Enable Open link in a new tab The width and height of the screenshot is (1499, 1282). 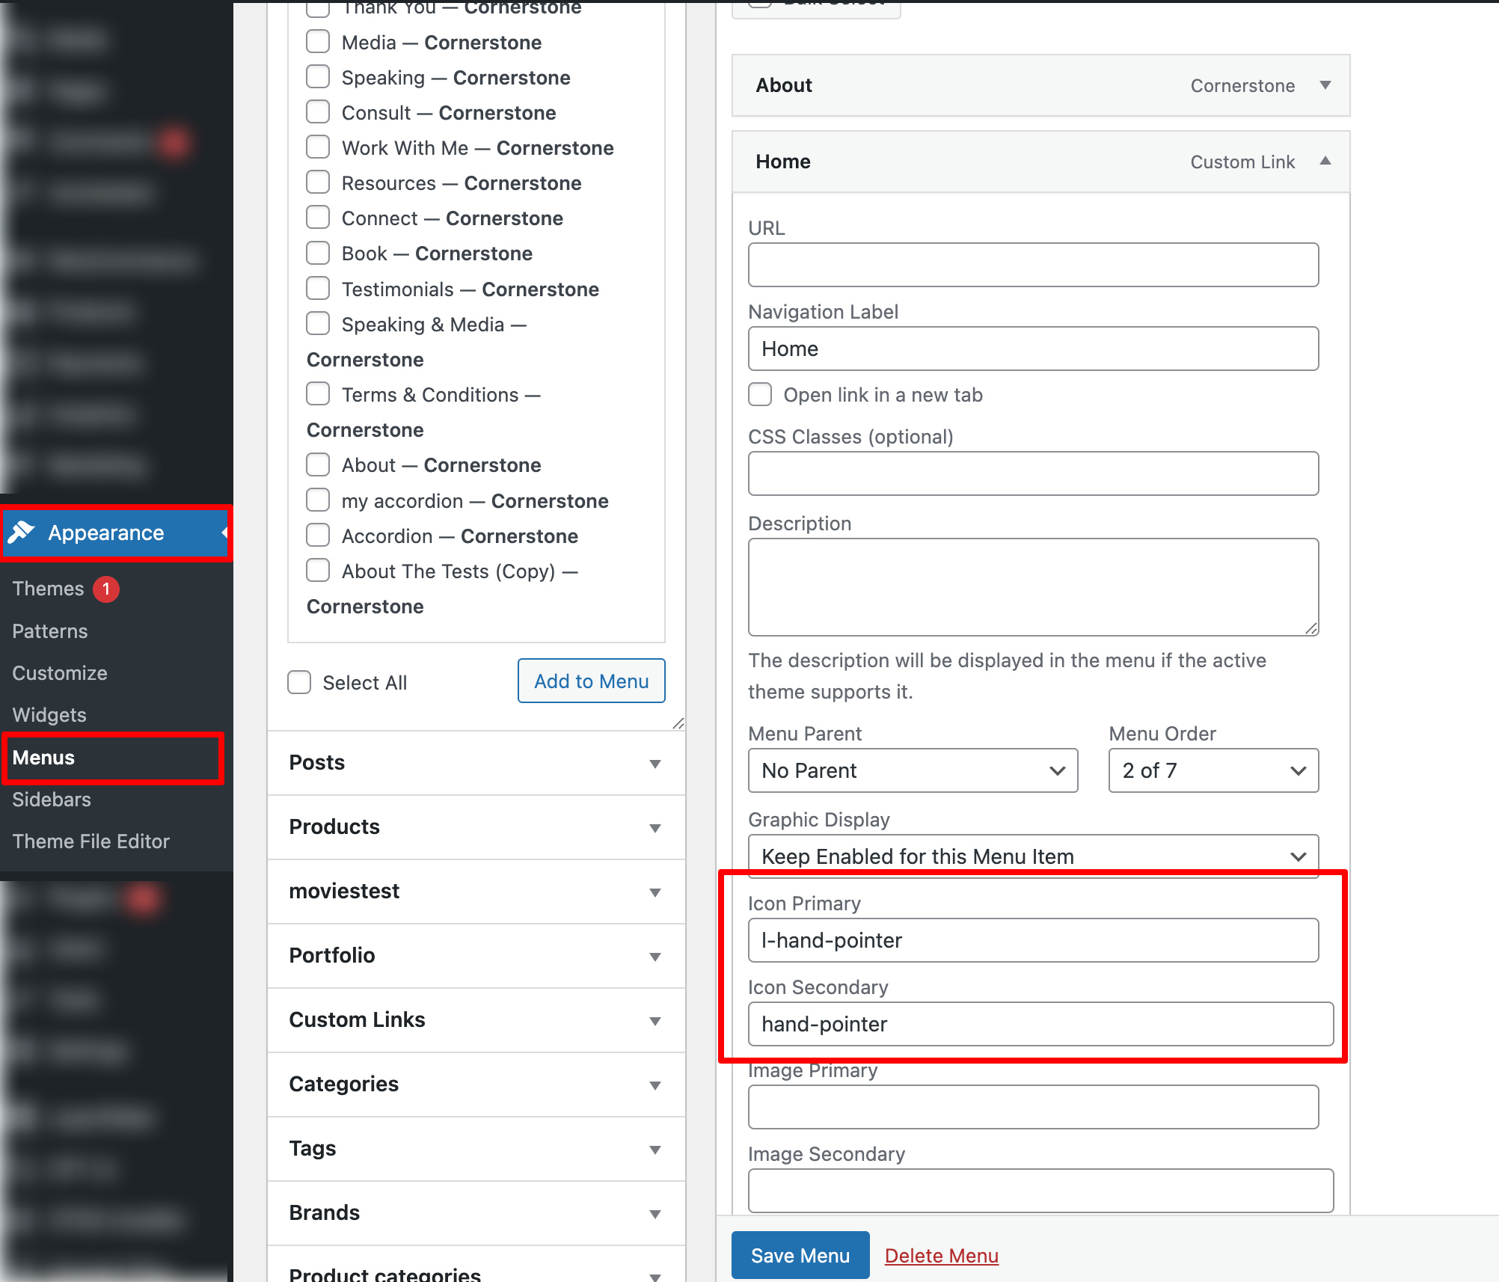point(760,395)
